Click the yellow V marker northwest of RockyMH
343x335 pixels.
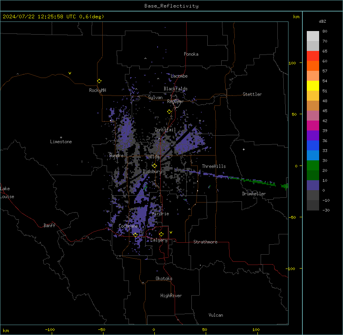pos(70,73)
